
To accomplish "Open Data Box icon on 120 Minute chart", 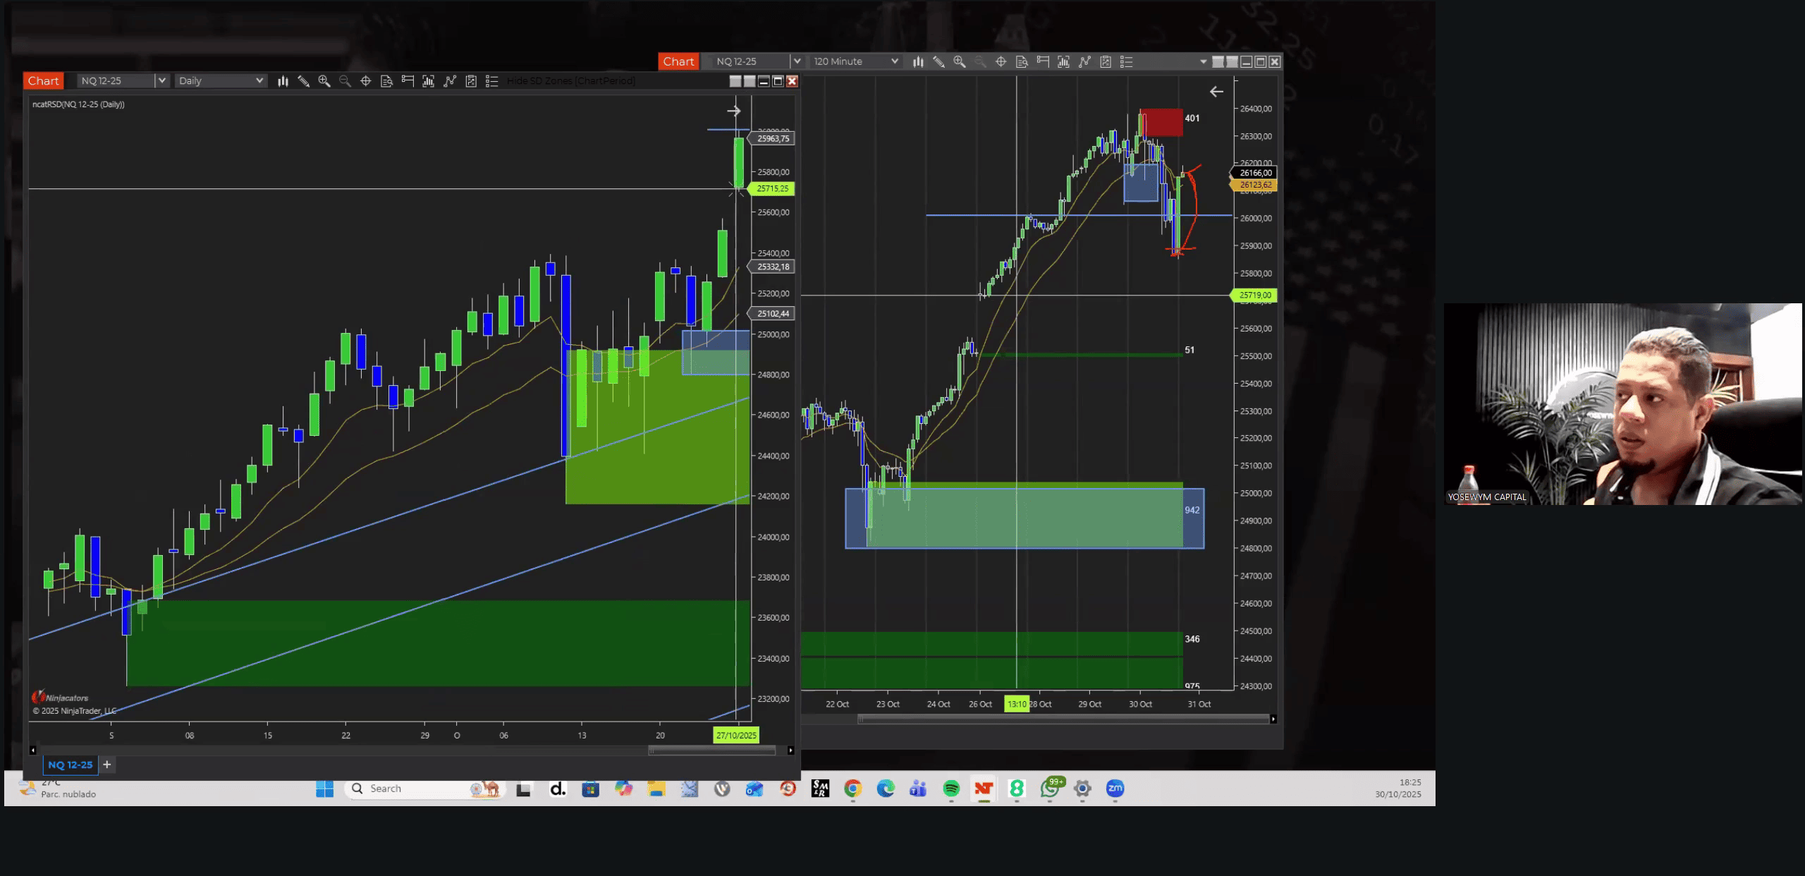I will tap(1022, 62).
